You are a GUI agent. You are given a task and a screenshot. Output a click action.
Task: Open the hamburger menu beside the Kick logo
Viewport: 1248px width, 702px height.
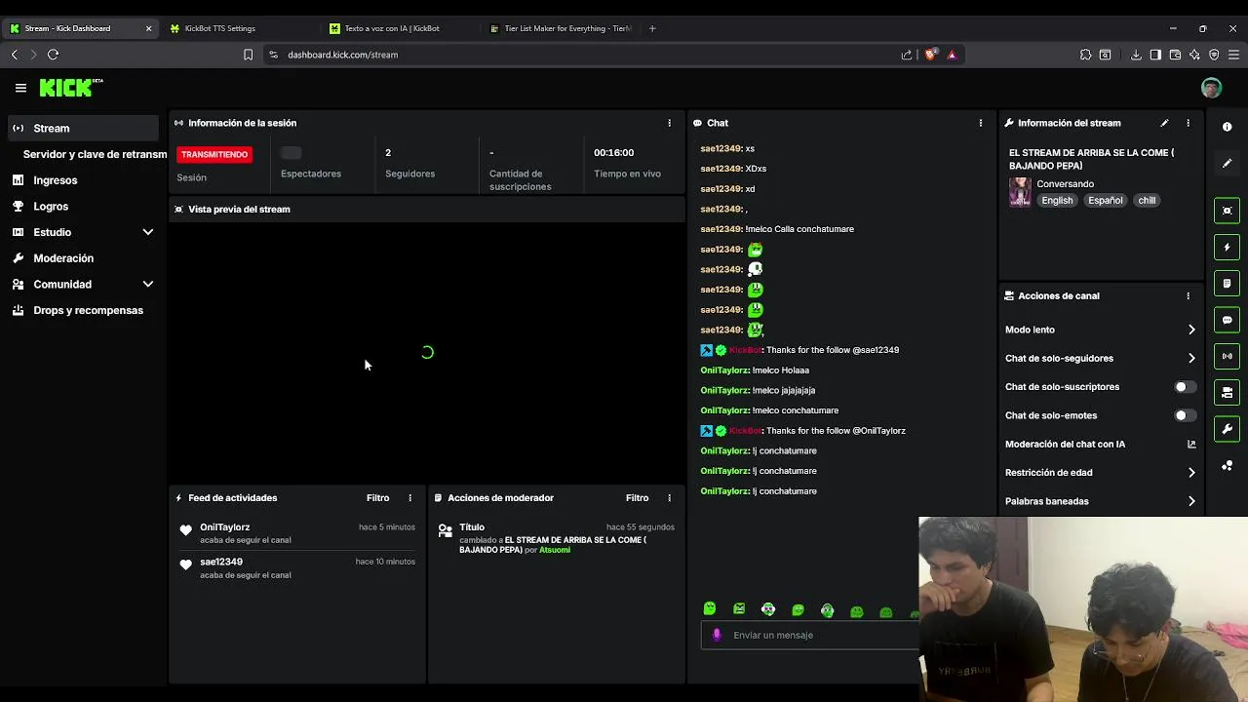20,88
